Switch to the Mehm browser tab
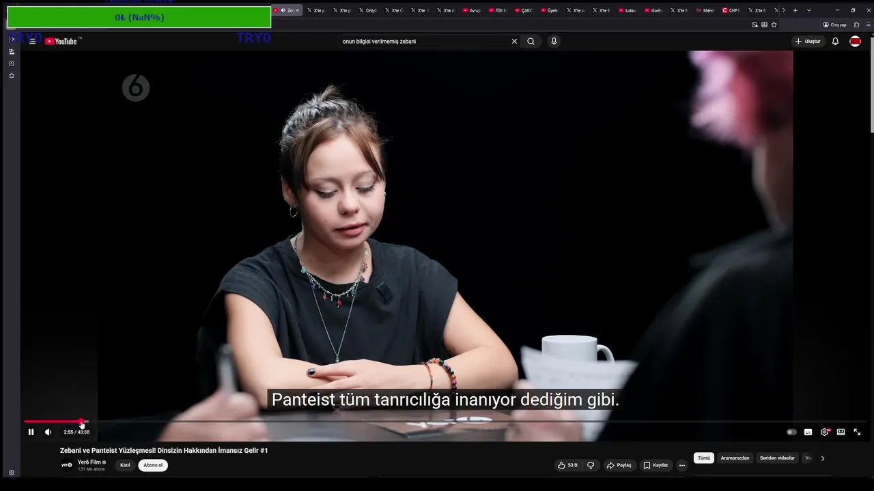This screenshot has width=874, height=491. click(705, 10)
